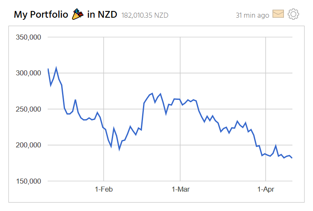Click the 182,010.35 NZD value
Image resolution: width=313 pixels, height=211 pixels.
click(145, 15)
